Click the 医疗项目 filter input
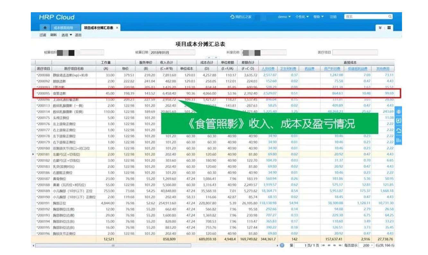The width and height of the screenshot is (428, 255). 355,52
